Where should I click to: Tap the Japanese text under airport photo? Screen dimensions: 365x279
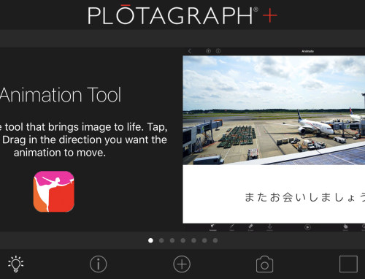304,197
